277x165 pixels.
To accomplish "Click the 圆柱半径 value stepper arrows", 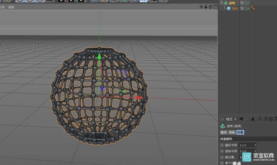I will (255, 145).
